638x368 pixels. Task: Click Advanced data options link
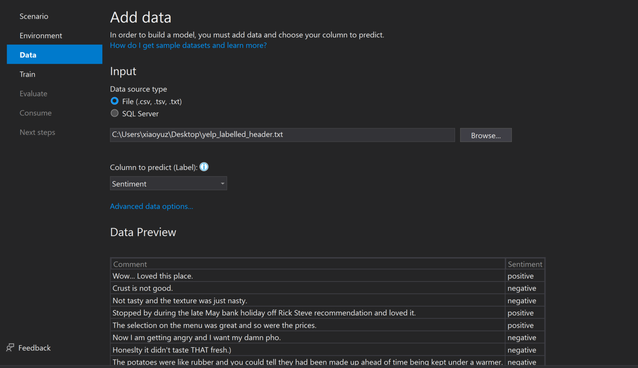tap(152, 206)
